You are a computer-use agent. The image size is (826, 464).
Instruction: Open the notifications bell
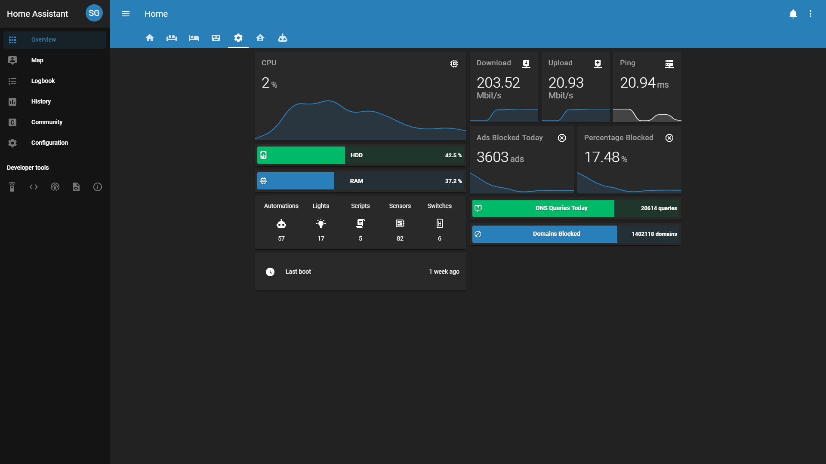pyautogui.click(x=793, y=14)
